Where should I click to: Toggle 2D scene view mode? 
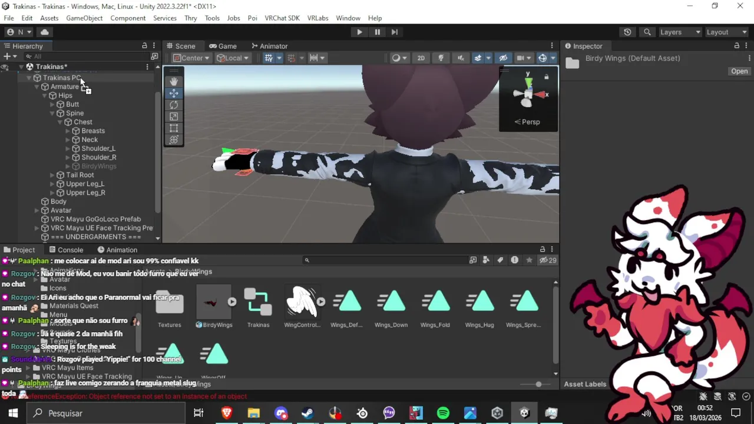coord(421,58)
